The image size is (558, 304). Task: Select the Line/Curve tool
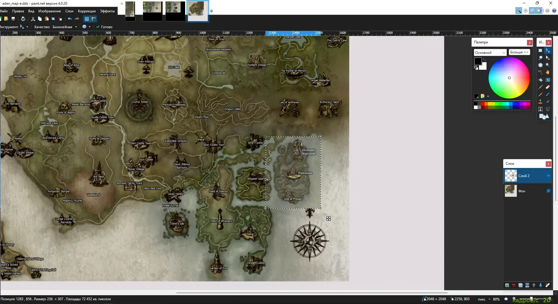pos(548,109)
